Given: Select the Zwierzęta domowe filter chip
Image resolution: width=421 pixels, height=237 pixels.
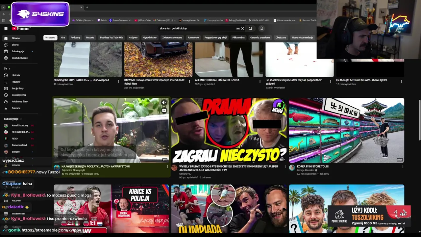Looking at the screenshot, I should point(172,38).
